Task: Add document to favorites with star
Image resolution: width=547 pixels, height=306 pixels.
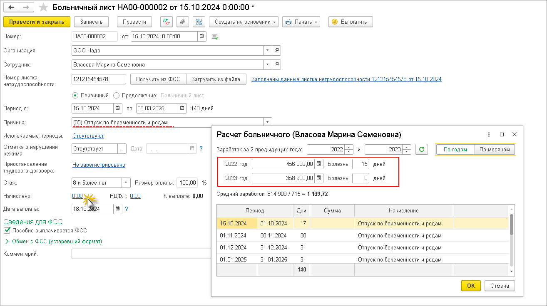Action: [x=43, y=7]
